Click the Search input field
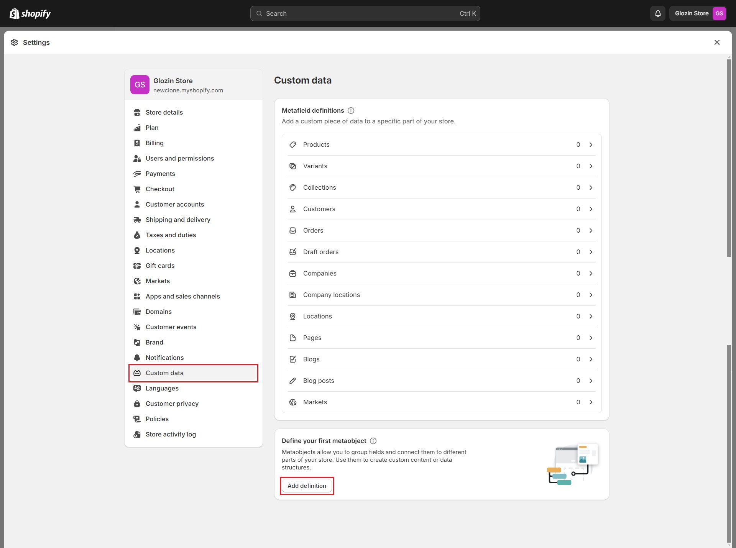Viewport: 736px width, 548px height. click(x=365, y=13)
